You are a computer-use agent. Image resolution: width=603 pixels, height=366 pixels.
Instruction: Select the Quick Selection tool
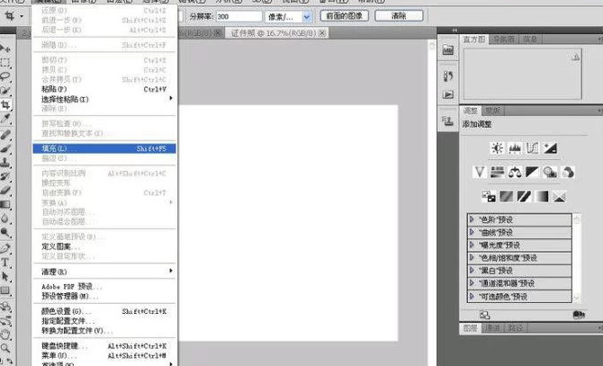[x=5, y=90]
